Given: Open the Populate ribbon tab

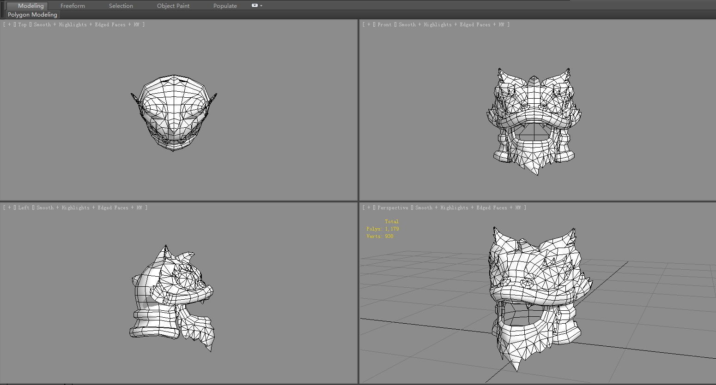Looking at the screenshot, I should 225,6.
